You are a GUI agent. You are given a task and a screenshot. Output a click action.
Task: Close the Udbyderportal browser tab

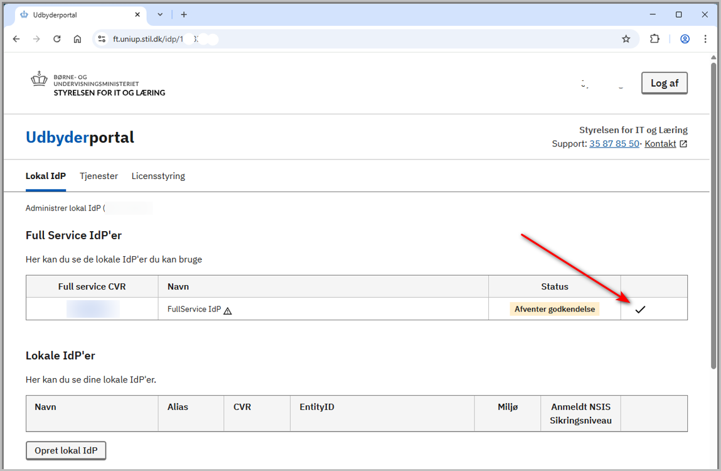click(x=137, y=14)
